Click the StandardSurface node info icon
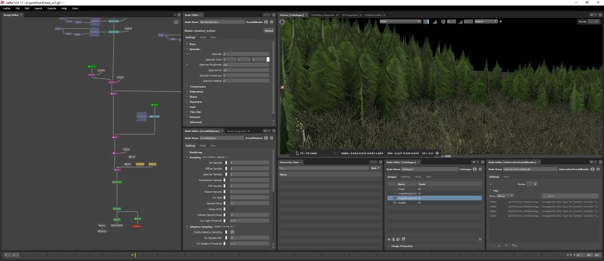Screen dimensions: 604x261 [266, 22]
